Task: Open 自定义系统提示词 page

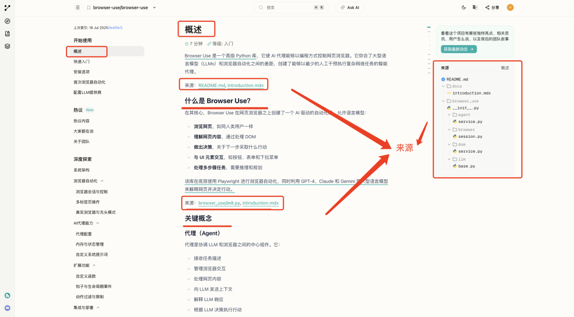Action: pos(91,254)
